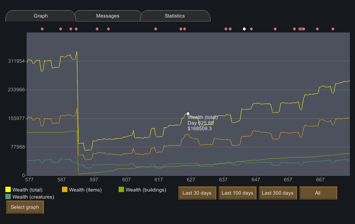This screenshot has width=355, height=224.
Task: Open the Select graph menu
Action: pyautogui.click(x=25, y=207)
